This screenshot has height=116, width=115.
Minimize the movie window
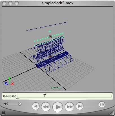click(x=10, y=3)
